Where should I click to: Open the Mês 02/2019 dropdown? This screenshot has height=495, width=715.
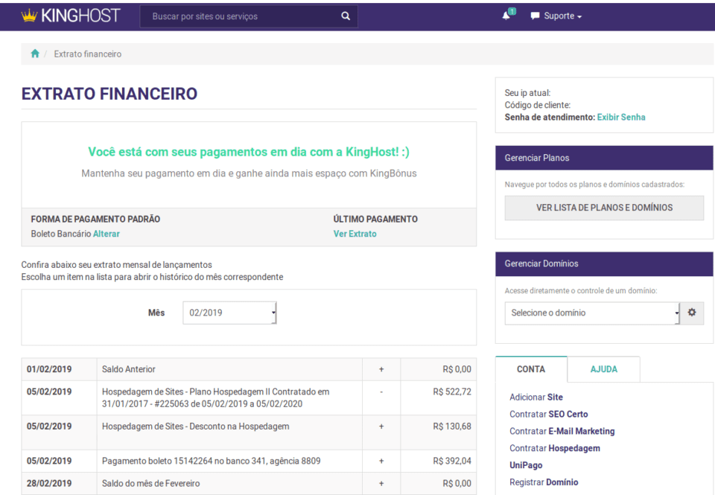[x=229, y=313]
